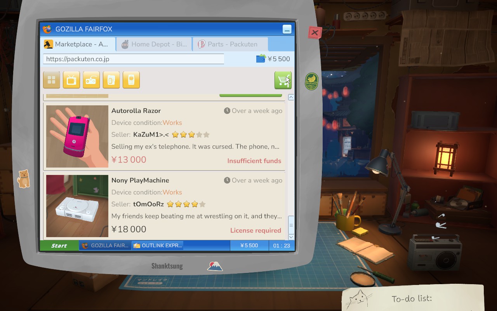
Task: Open the Start menu
Action: click(x=59, y=245)
